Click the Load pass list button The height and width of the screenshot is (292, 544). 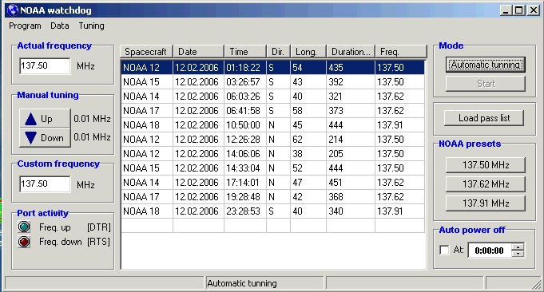coord(484,118)
